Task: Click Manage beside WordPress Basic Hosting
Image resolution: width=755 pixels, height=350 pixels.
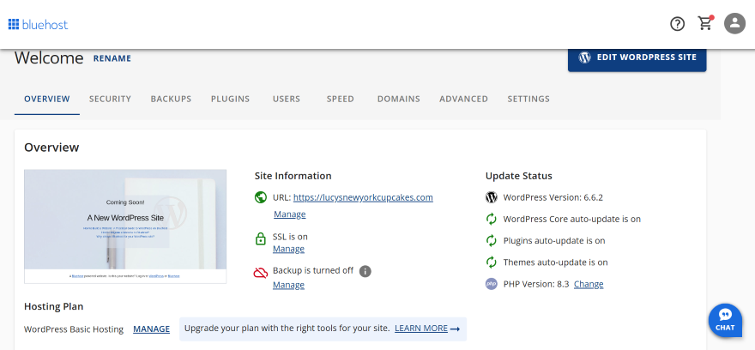Action: pos(151,329)
